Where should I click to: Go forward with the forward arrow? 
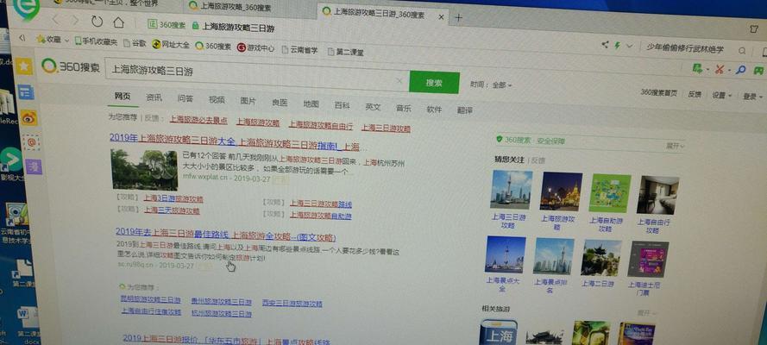tap(75, 21)
